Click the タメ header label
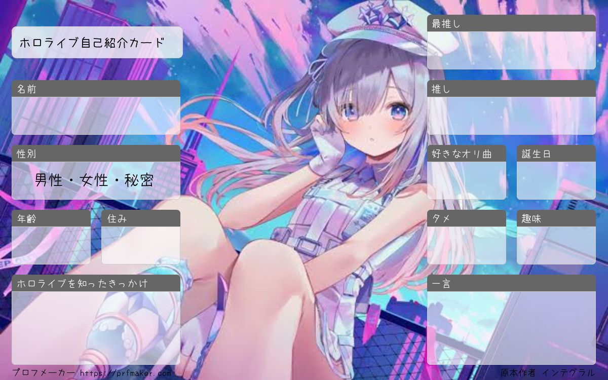Screen dimensions: 608x380 (x=441, y=218)
